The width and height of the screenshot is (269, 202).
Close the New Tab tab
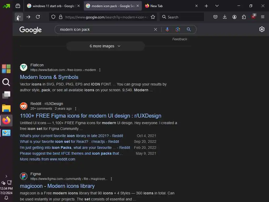click(196, 6)
